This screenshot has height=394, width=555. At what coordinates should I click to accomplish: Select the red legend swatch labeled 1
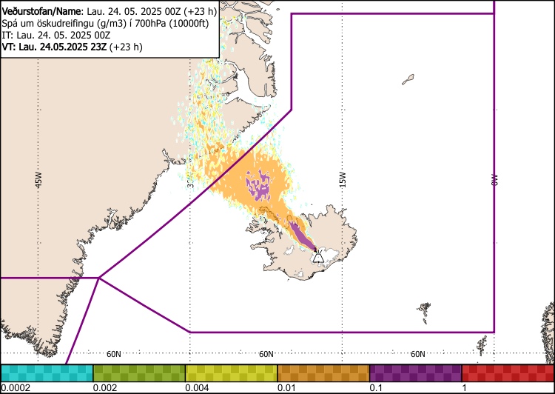[x=508, y=373]
